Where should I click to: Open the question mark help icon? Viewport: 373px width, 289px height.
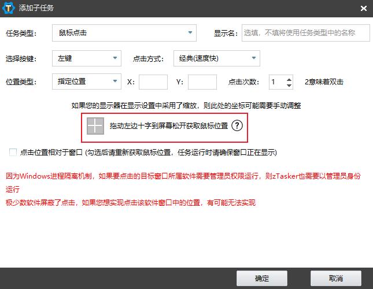coord(237,125)
